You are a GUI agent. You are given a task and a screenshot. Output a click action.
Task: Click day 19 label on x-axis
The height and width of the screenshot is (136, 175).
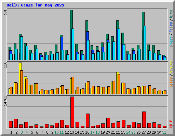tap(103, 132)
